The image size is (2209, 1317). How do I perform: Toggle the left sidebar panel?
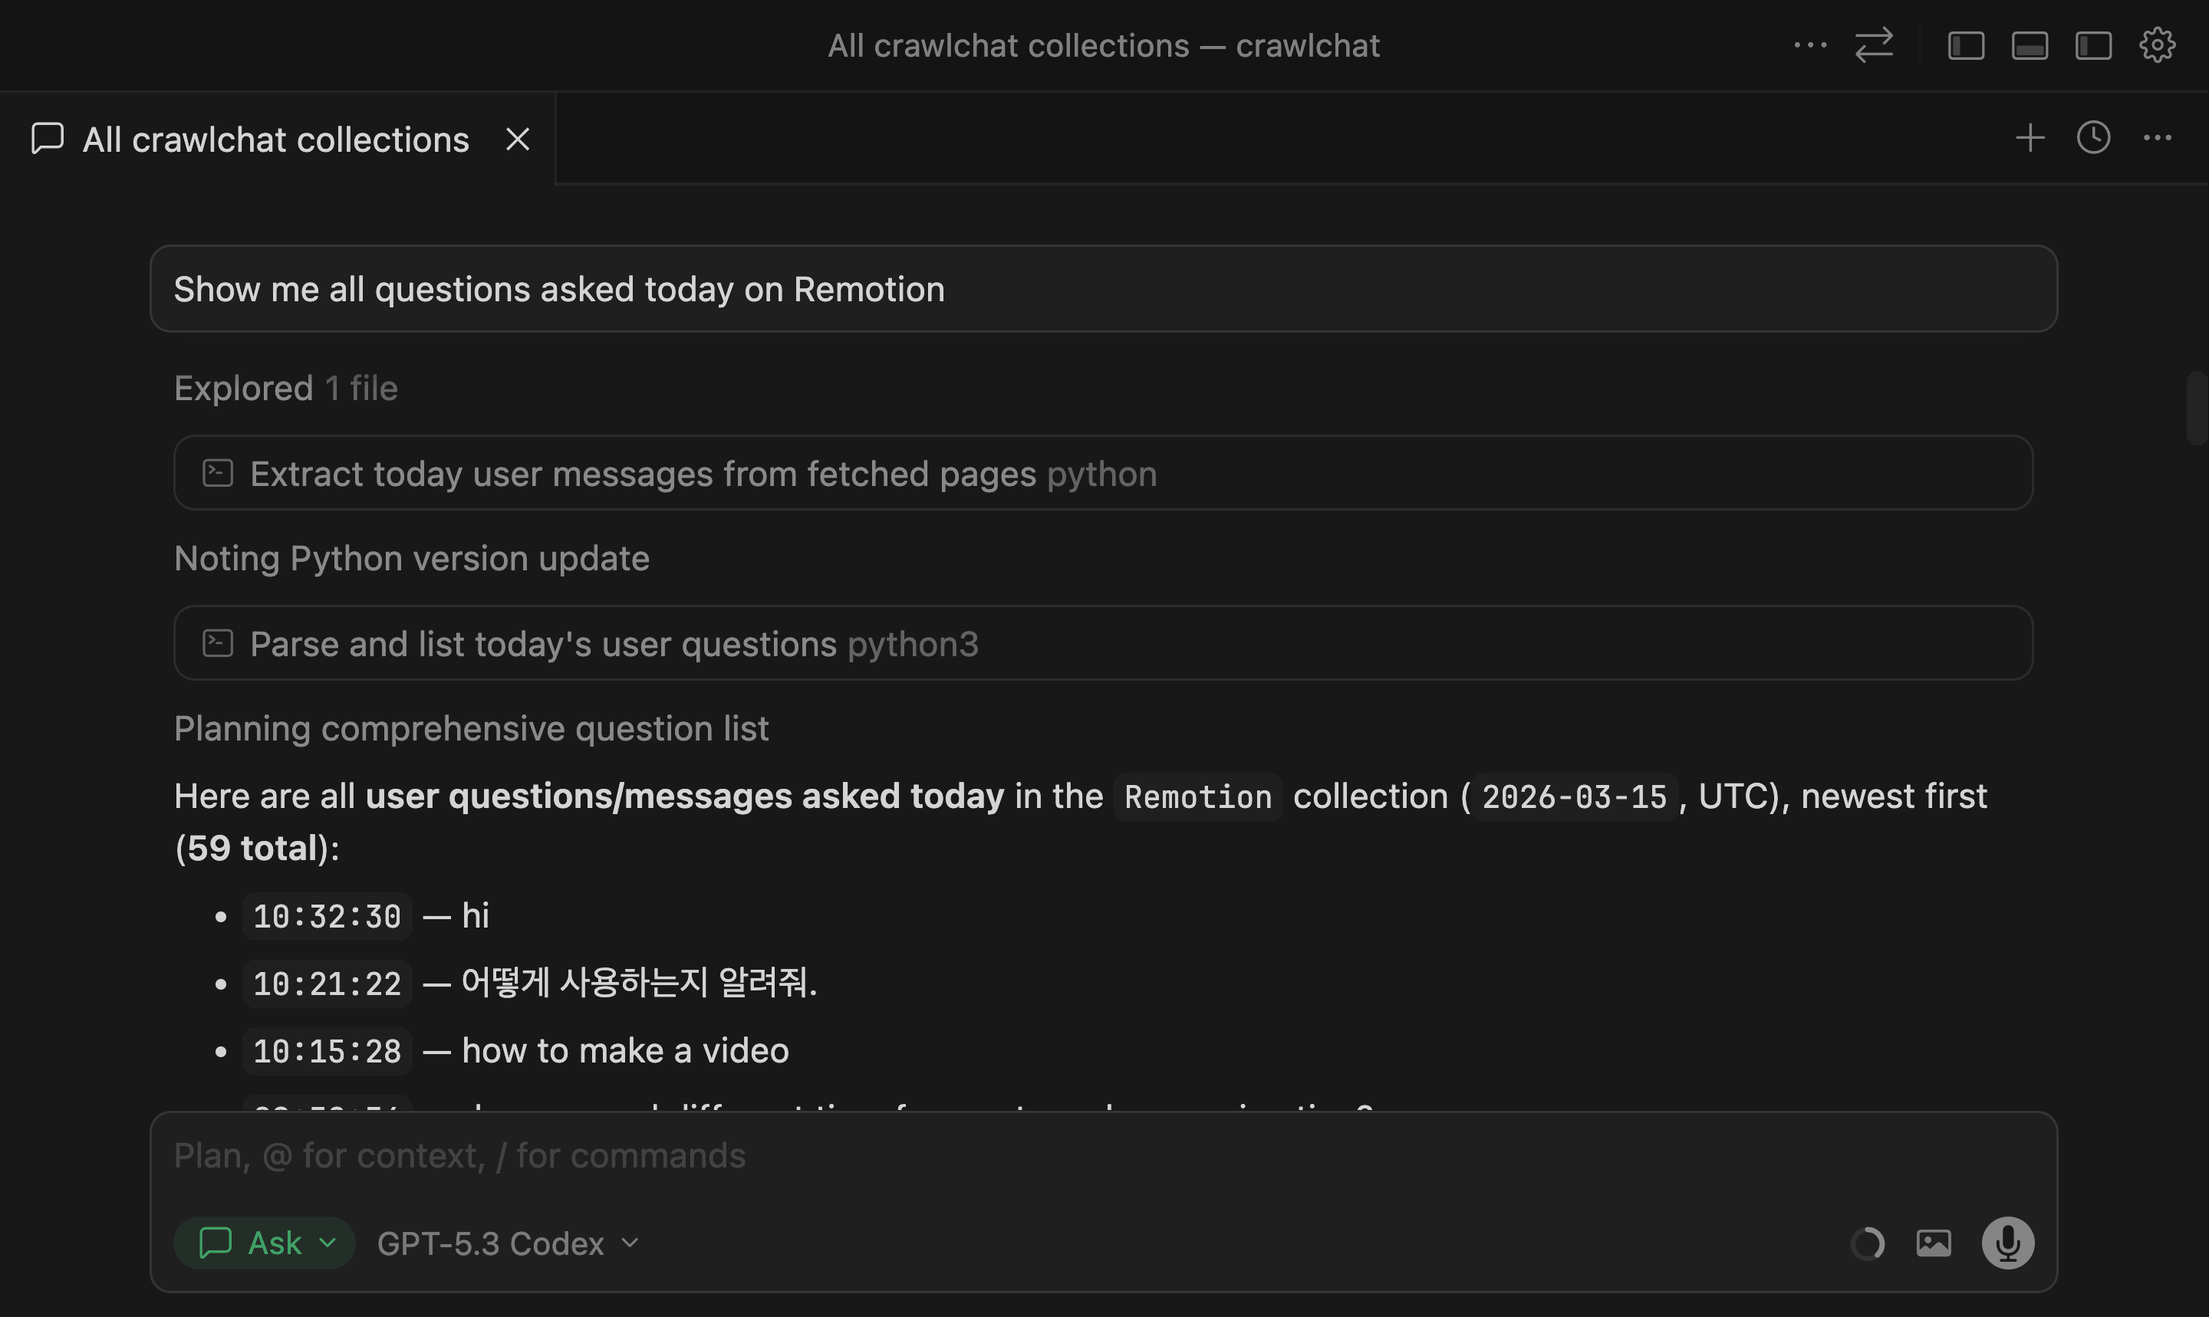[x=1966, y=45]
